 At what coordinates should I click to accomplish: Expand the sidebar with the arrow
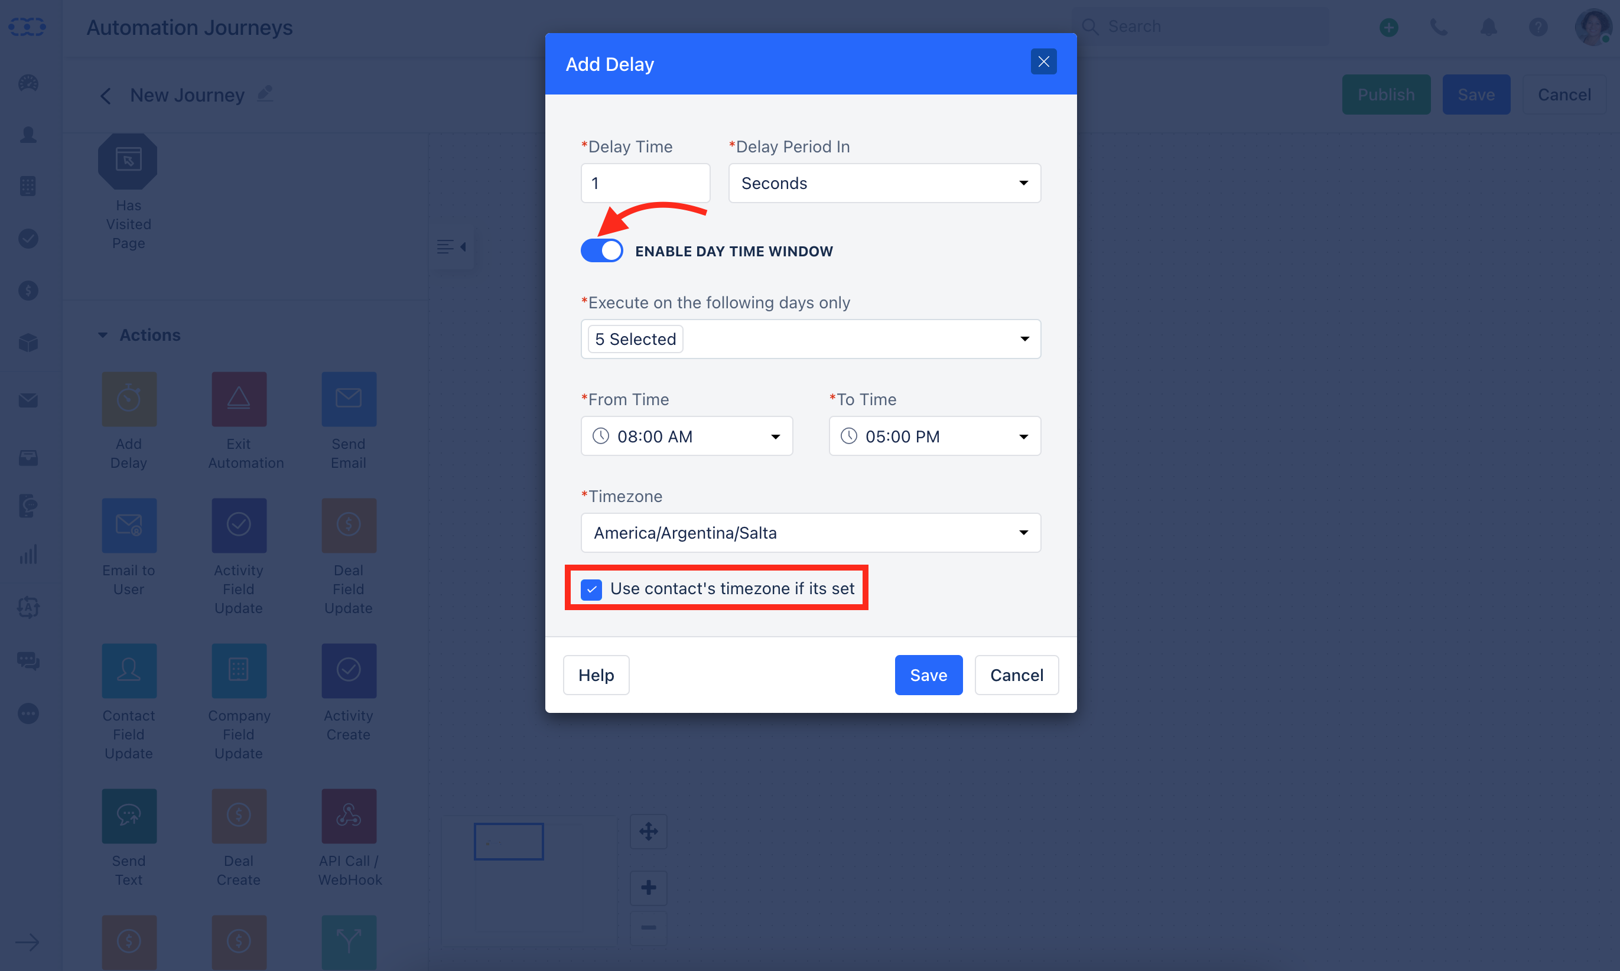tap(27, 942)
